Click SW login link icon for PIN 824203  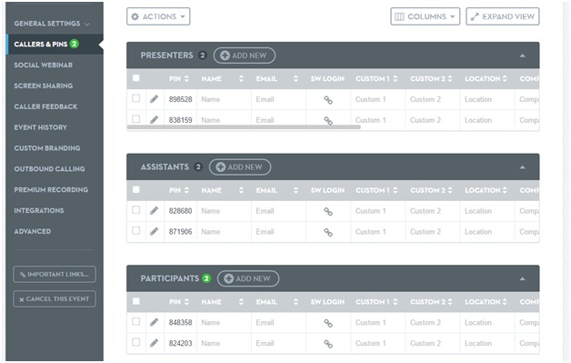[328, 344]
